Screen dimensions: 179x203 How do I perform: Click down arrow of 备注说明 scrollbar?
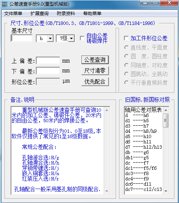pyautogui.click(x=107, y=191)
